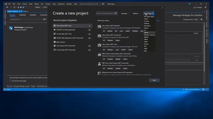This screenshot has width=213, height=119.
Task: Open the Output panel tab
Action: click(x=33, y=86)
